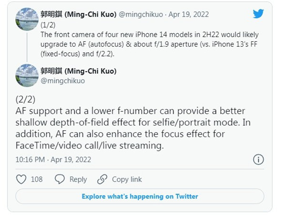Click the 108 likes count

[x=37, y=179]
